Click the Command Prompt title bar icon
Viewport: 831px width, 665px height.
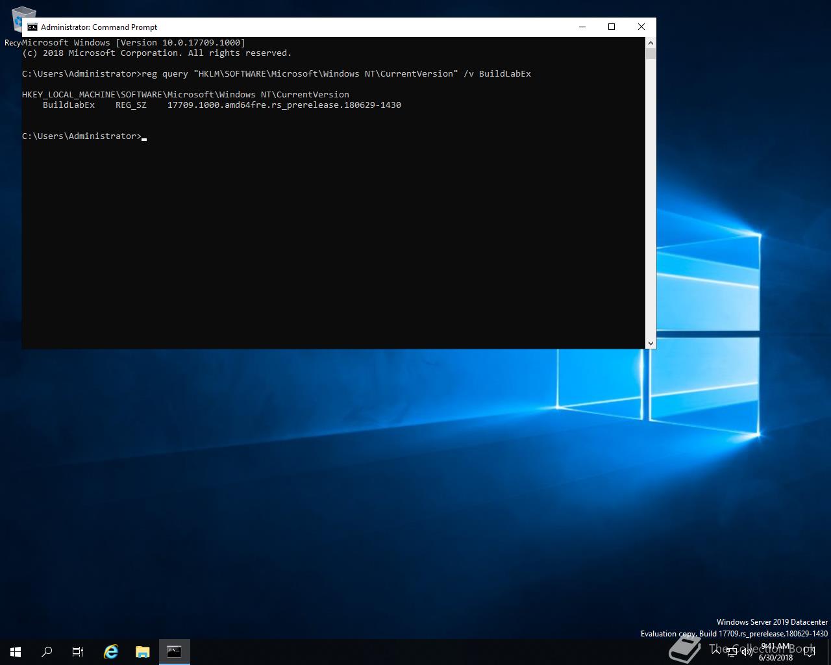(x=32, y=27)
